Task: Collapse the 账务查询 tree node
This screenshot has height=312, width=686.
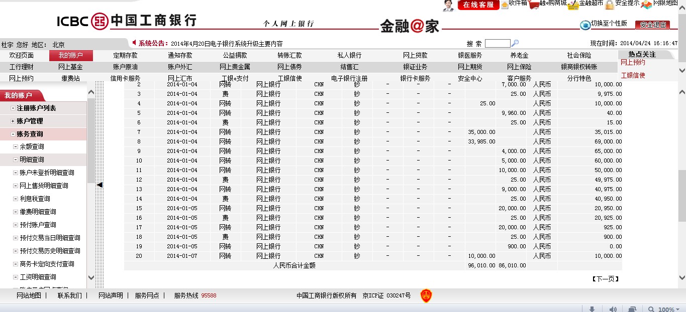Action: click(x=13, y=134)
